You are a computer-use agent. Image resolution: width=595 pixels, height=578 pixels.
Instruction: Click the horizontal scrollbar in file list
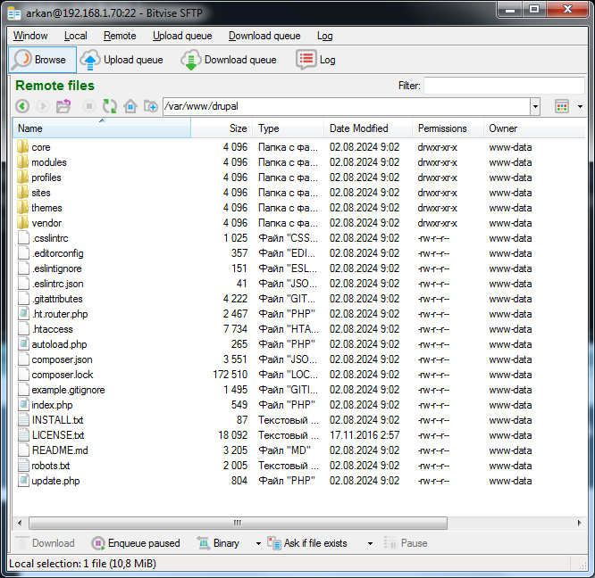click(x=238, y=524)
